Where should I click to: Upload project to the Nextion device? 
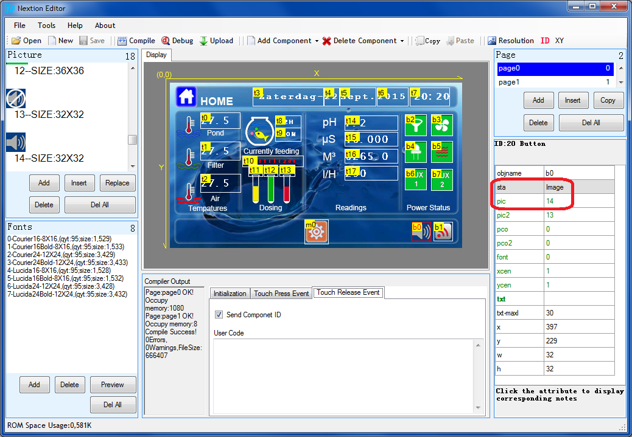point(216,41)
